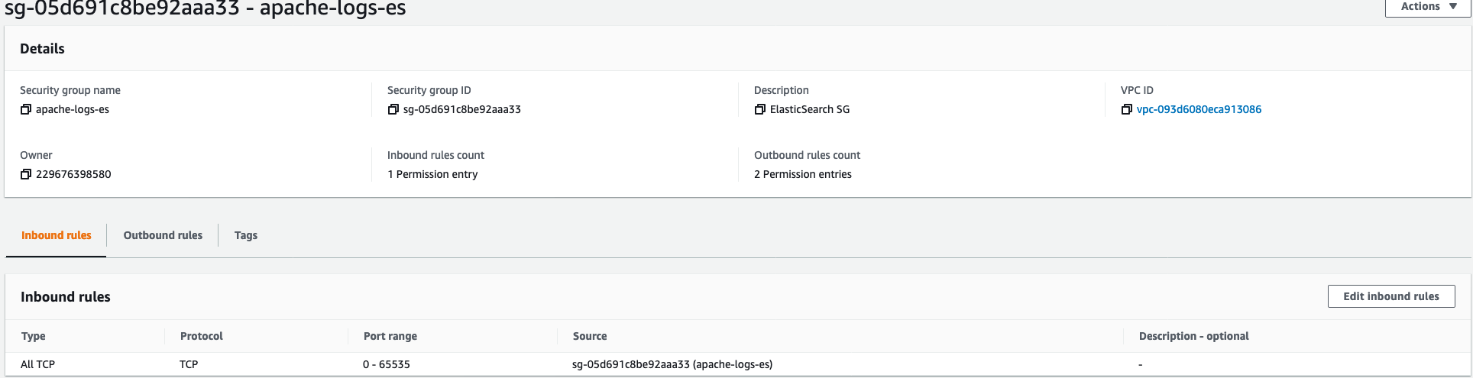Click the Port range column header

(390, 336)
